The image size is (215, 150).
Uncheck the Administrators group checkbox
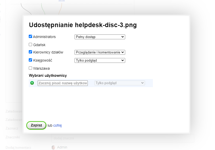coord(31,36)
